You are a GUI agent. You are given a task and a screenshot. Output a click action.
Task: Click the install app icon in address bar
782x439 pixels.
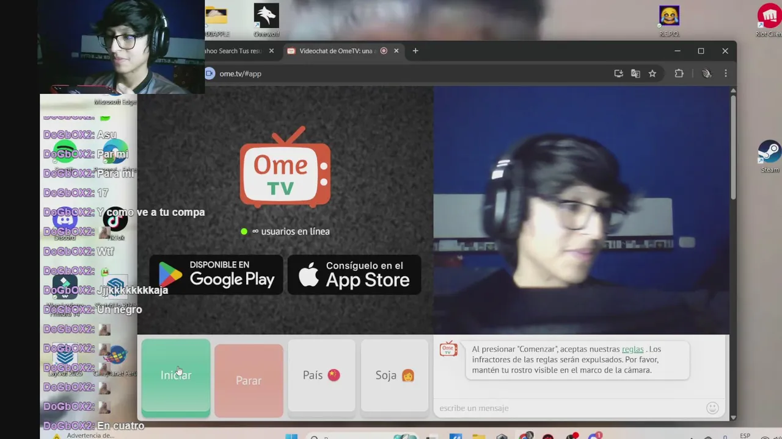pos(618,74)
